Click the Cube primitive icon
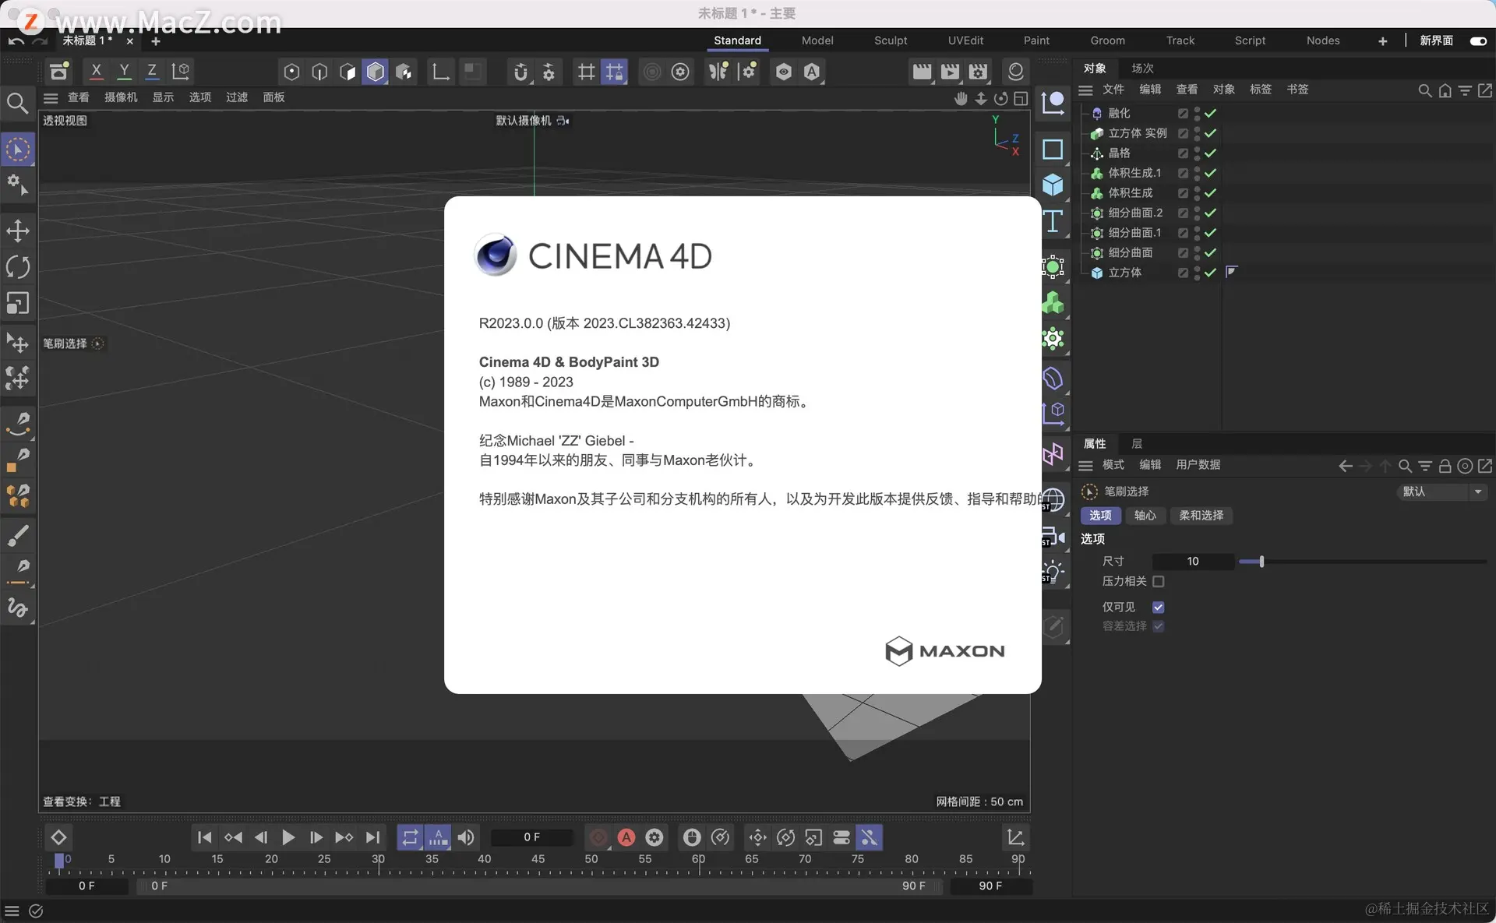 pos(1053,185)
